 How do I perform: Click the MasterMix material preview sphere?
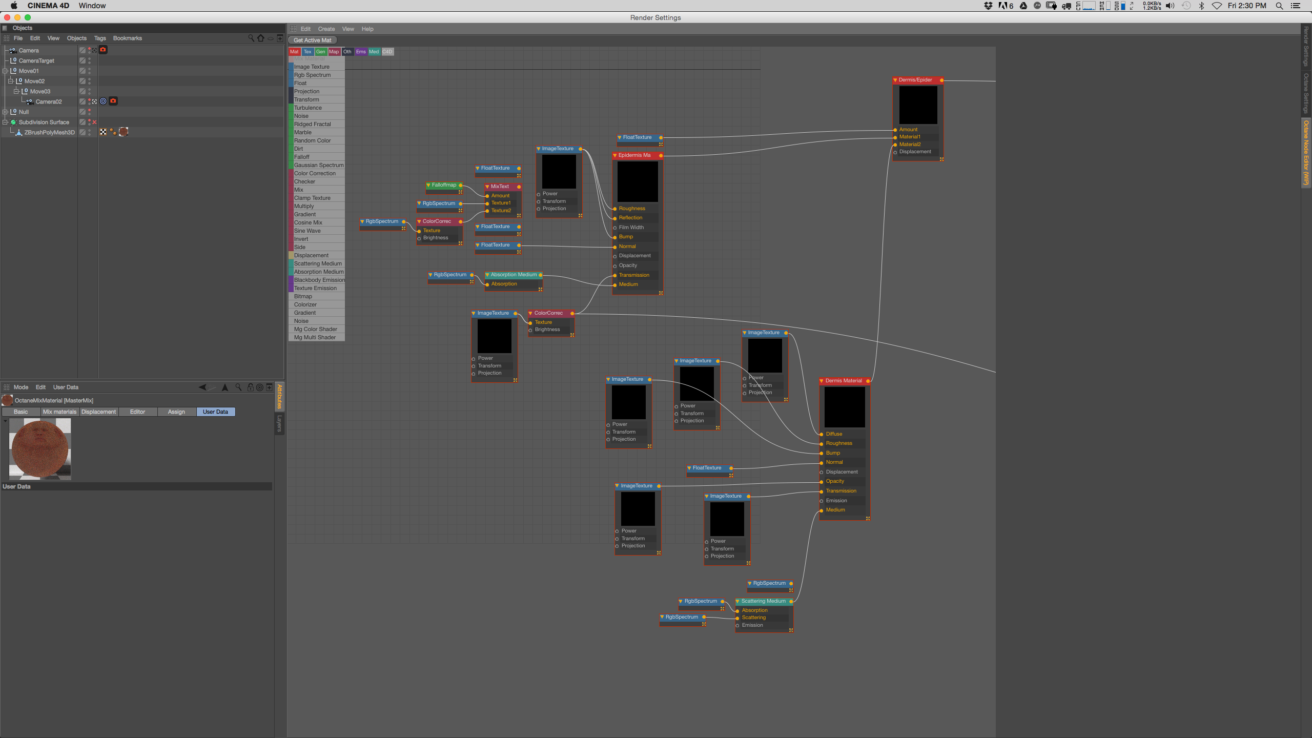click(x=40, y=449)
